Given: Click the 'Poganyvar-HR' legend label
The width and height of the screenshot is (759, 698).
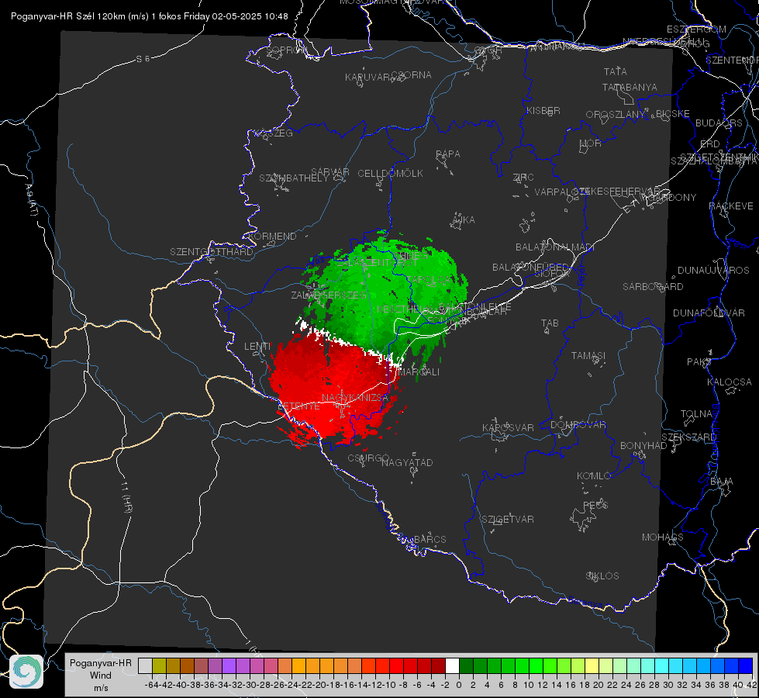Looking at the screenshot, I should 101,663.
